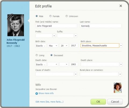This screenshot has width=129, height=108.
Task: Open the birth month dropdown showing May
Action: pos(53,46)
